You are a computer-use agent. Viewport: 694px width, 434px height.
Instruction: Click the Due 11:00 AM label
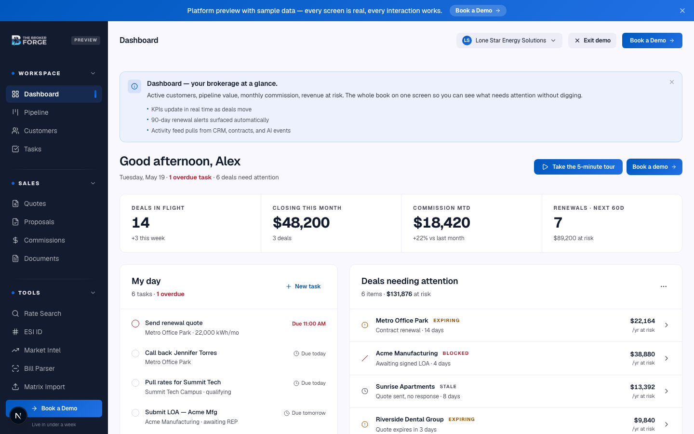click(309, 324)
